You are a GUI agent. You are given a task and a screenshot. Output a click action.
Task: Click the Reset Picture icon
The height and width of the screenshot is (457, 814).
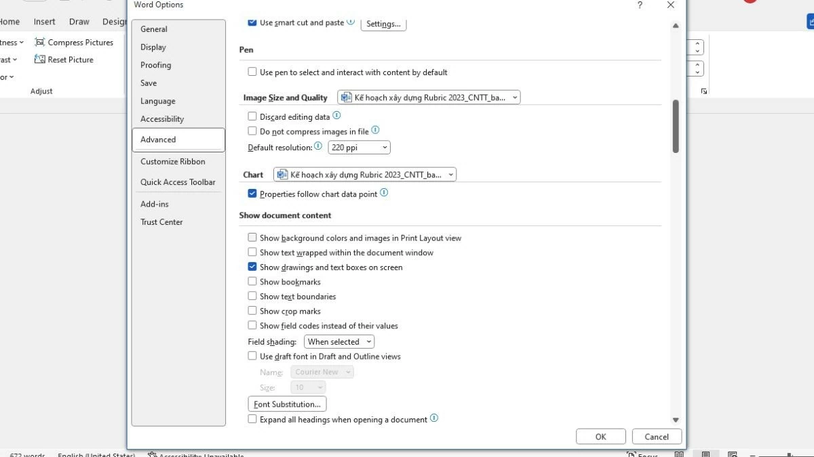pyautogui.click(x=39, y=60)
